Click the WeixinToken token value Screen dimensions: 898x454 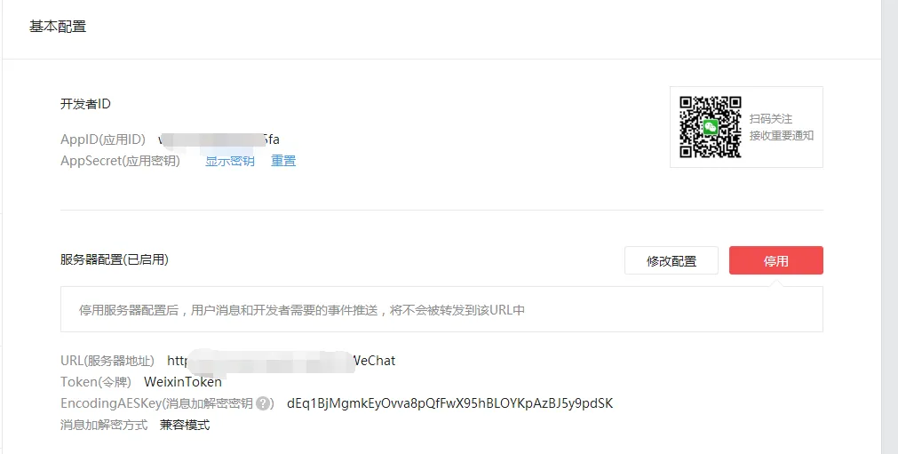183,381
